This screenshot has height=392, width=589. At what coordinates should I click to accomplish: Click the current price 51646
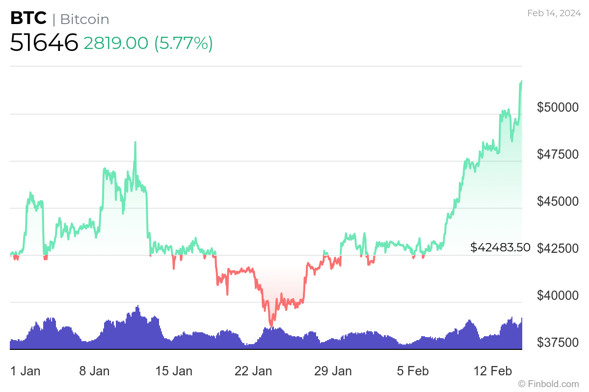point(44,43)
